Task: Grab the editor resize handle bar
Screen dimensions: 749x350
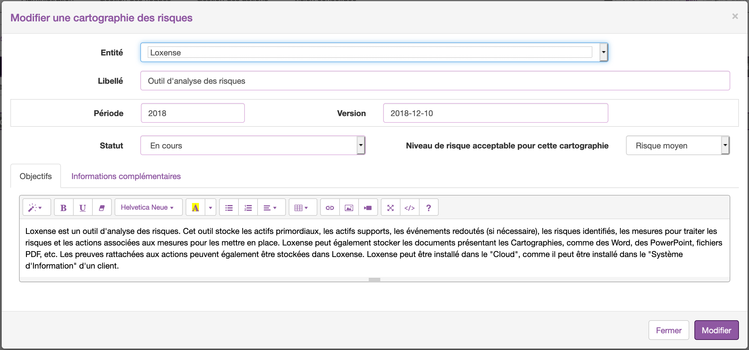Action: pyautogui.click(x=374, y=280)
